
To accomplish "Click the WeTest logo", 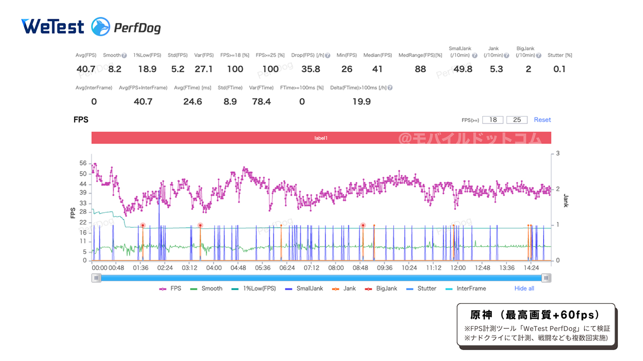I will (x=52, y=27).
